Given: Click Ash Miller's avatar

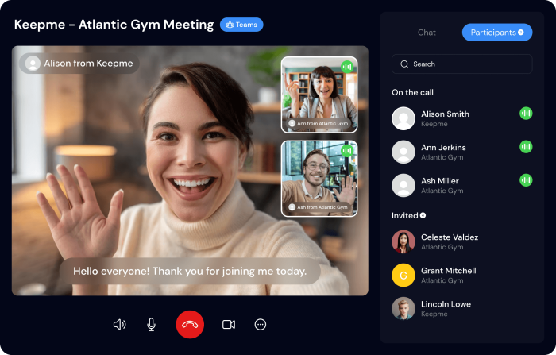Looking at the screenshot, I should [x=403, y=185].
